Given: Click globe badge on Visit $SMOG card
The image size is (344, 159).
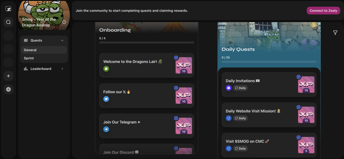Looking at the screenshot, I should (299, 137).
